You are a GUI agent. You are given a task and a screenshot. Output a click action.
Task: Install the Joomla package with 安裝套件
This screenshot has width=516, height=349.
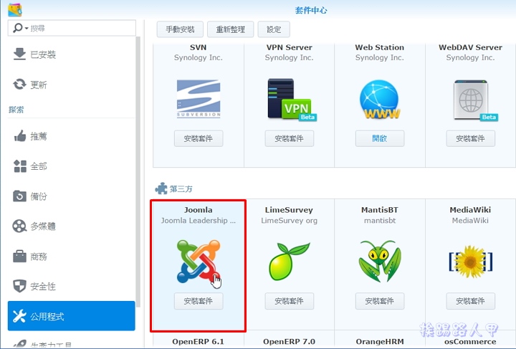199,301
